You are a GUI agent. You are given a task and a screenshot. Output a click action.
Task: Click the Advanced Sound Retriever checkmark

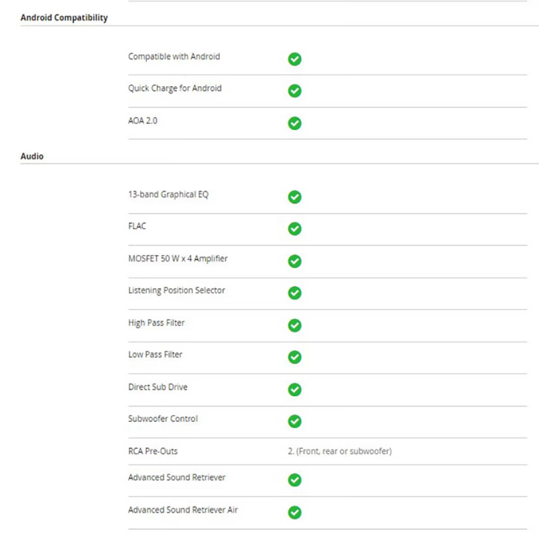pyautogui.click(x=295, y=480)
